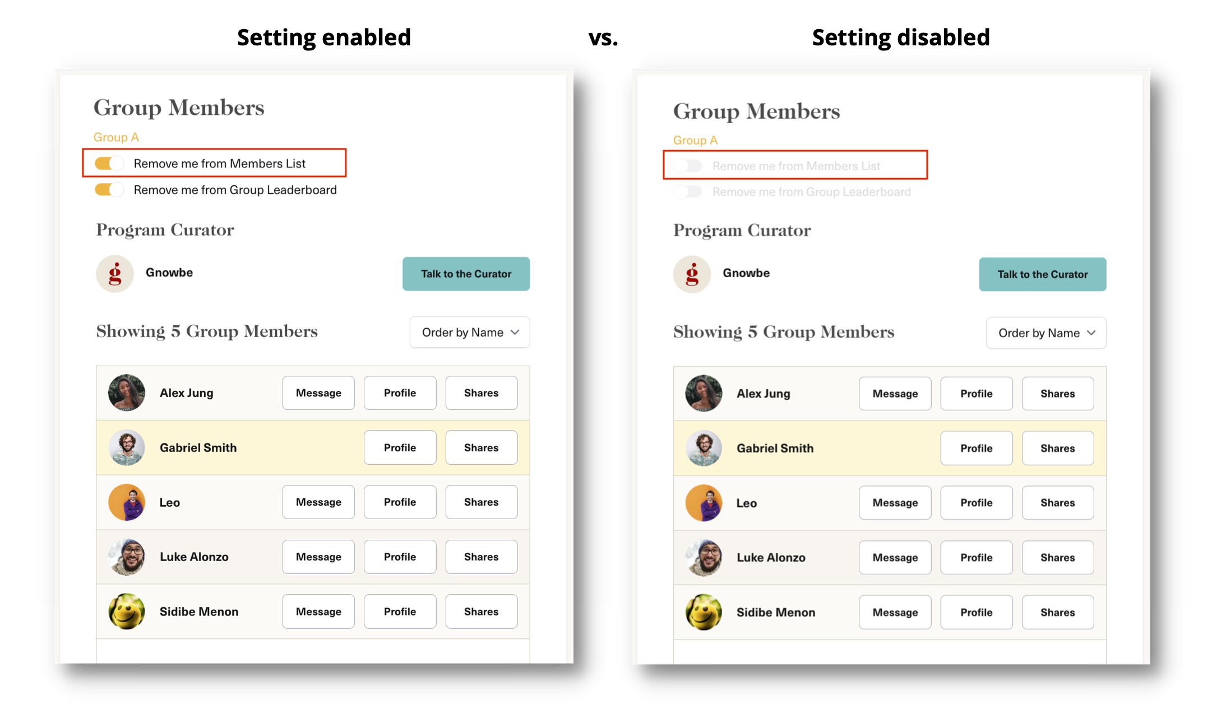The width and height of the screenshot is (1226, 705).
Task: Open Leo's Profile in enabled panel
Action: pyautogui.click(x=400, y=502)
